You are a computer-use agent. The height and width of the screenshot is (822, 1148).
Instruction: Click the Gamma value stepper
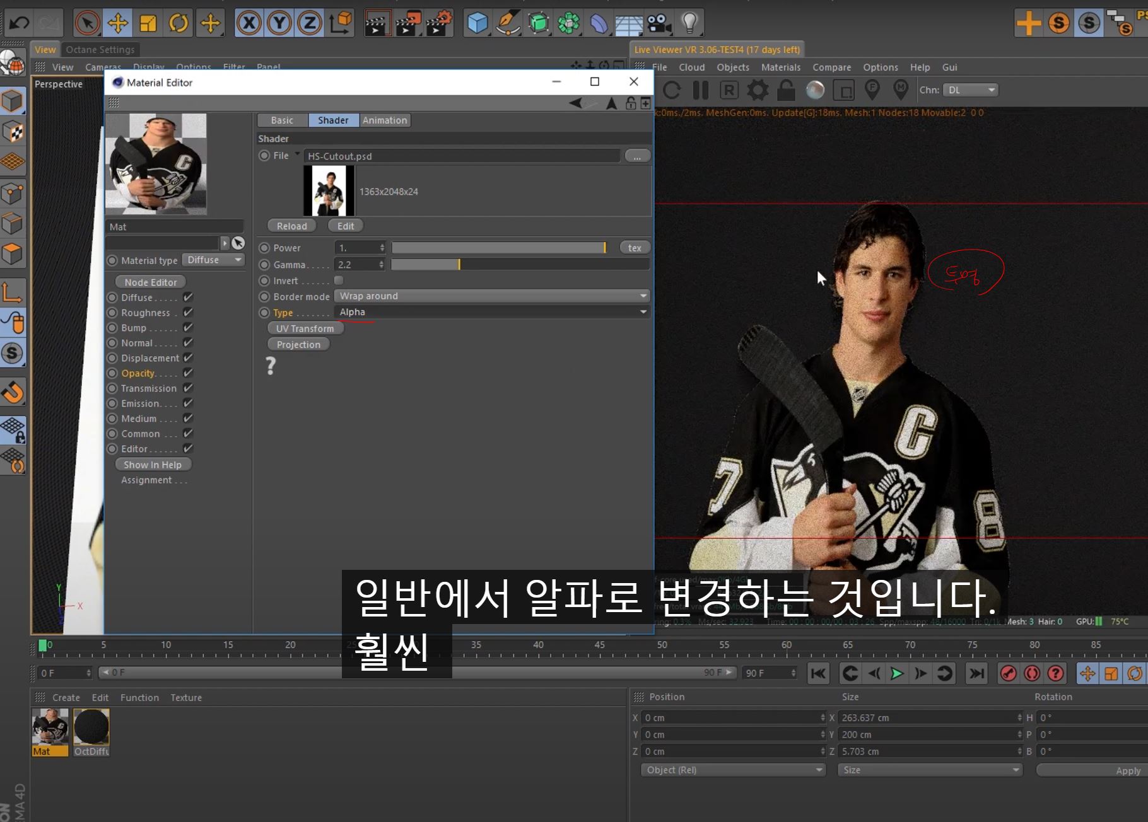(382, 265)
